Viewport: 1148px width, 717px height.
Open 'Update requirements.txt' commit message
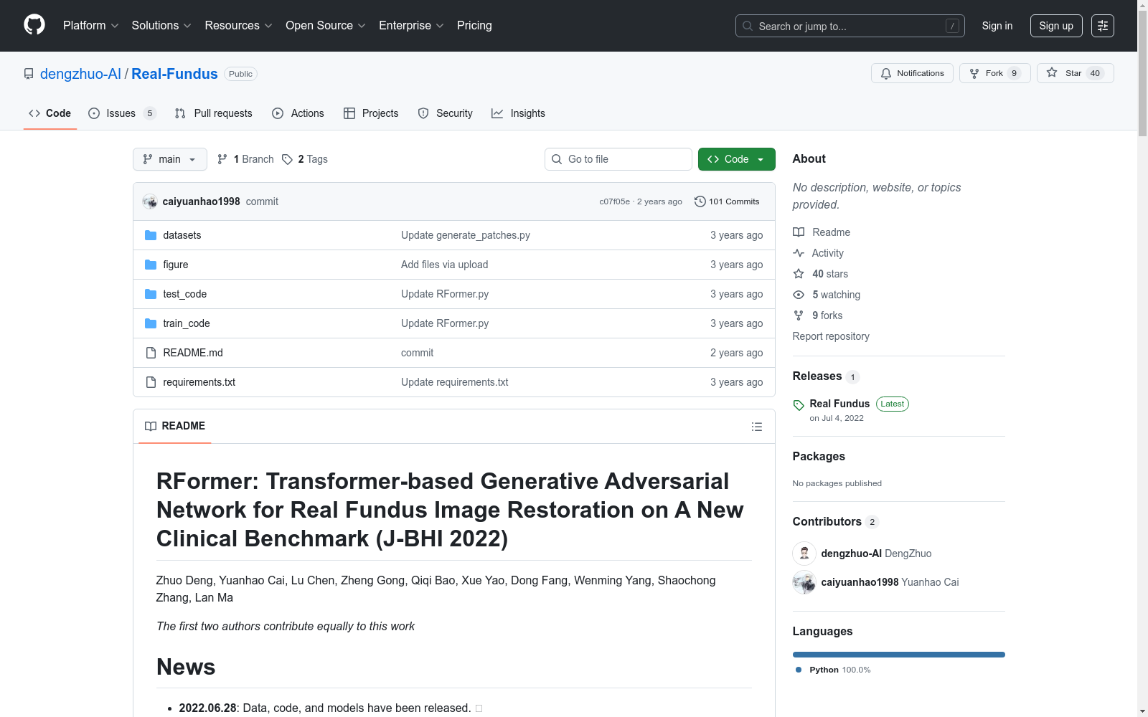point(455,382)
